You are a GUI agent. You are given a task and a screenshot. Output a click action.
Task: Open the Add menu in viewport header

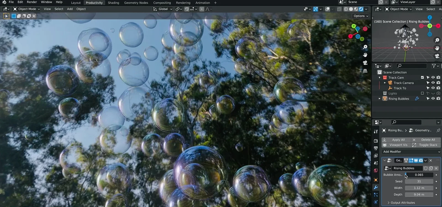70,9
